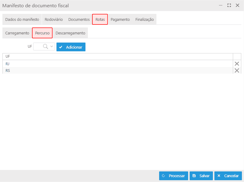Close the Manifesto de documento fiscal dialog
244x182 pixels.
point(237,5)
